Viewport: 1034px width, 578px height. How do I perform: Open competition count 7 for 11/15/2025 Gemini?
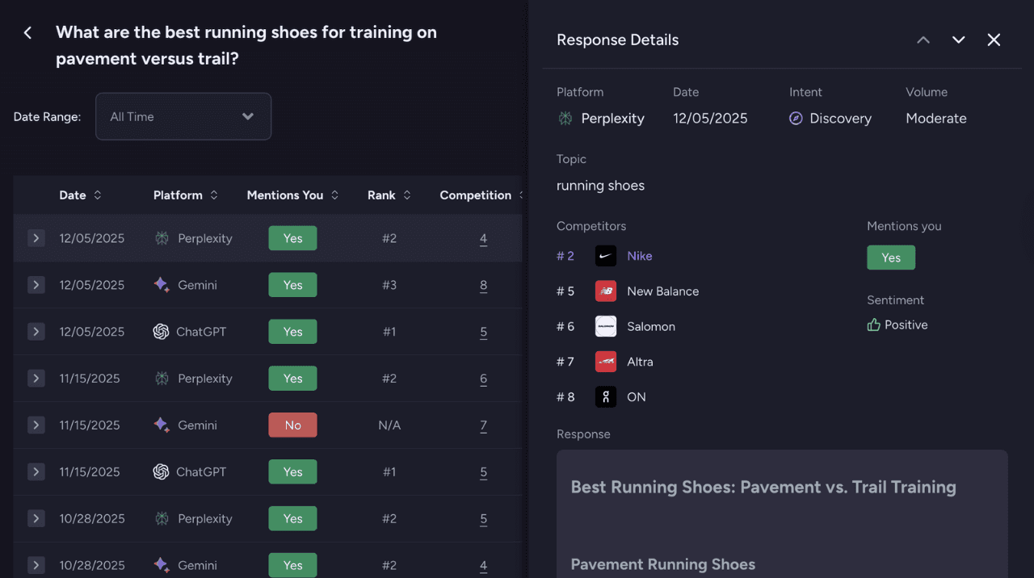(x=483, y=425)
